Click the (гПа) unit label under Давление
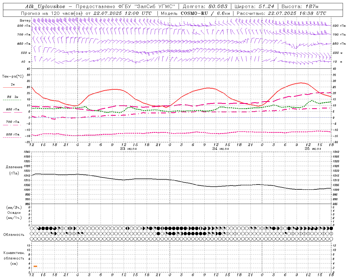 point(14,173)
